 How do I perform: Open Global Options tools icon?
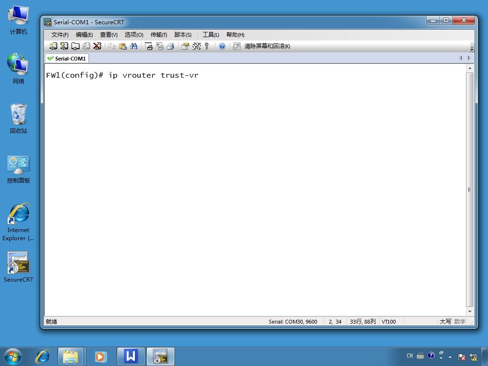196,46
